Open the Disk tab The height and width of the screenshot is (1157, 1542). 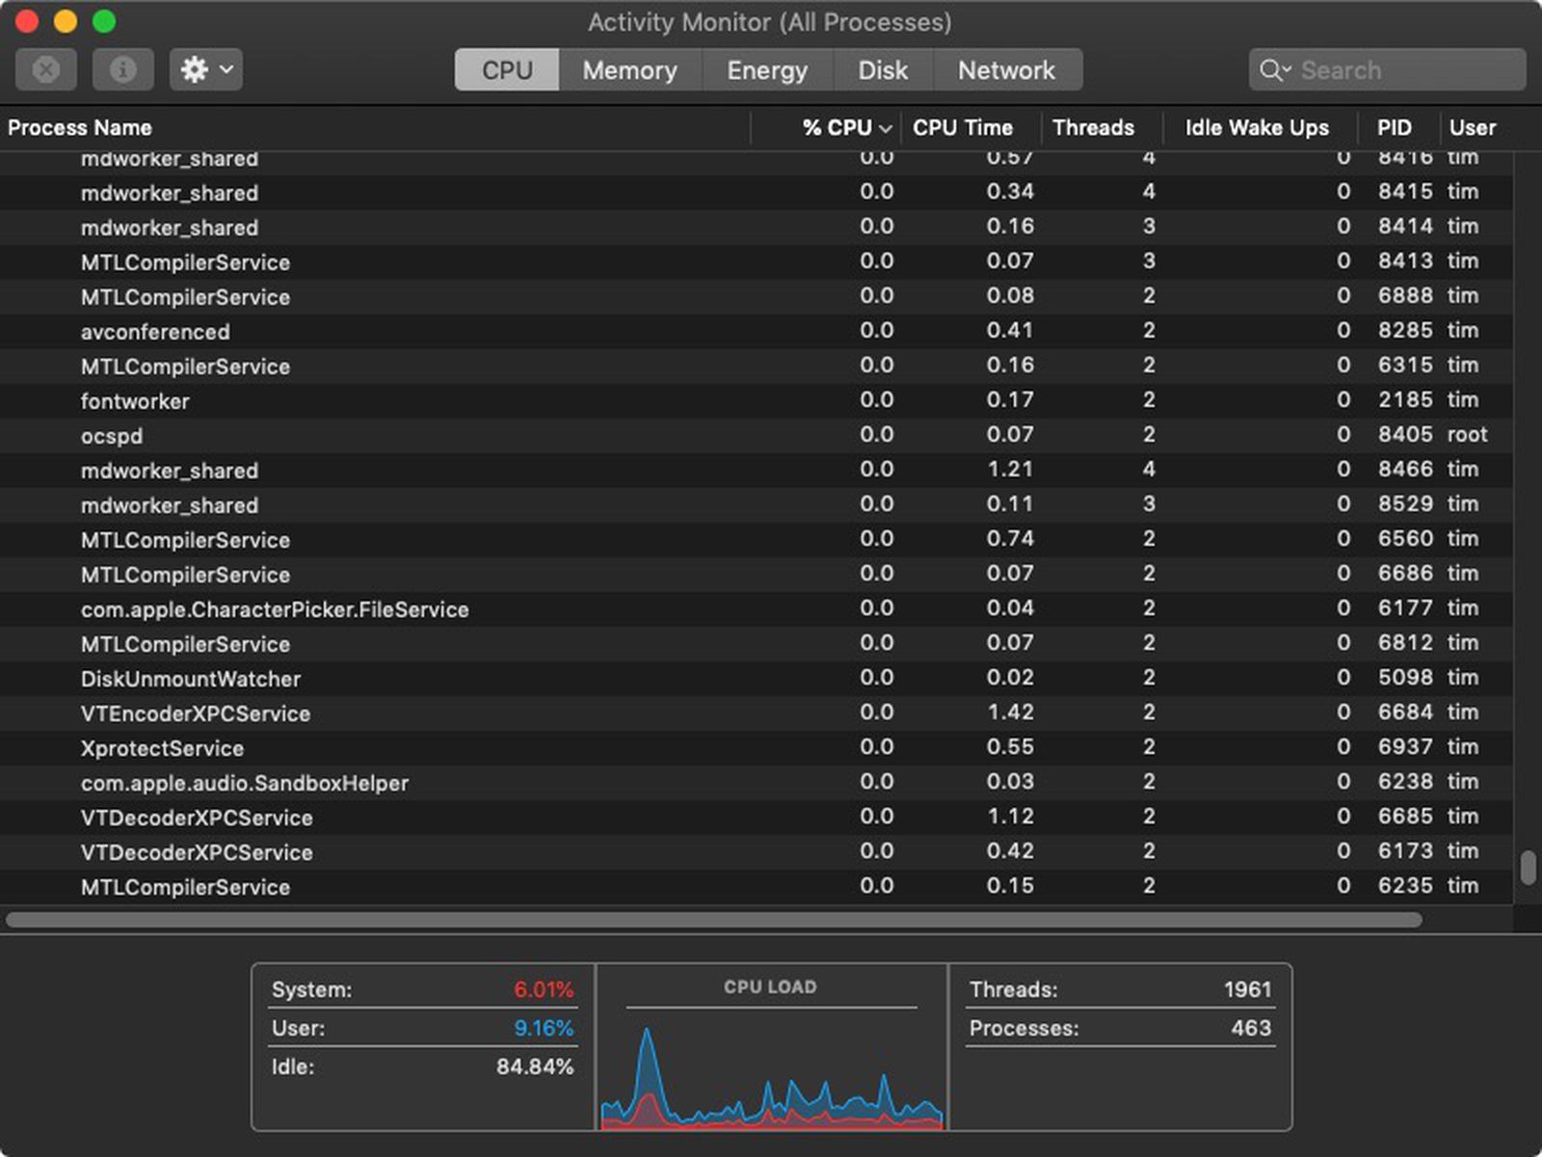tap(882, 69)
